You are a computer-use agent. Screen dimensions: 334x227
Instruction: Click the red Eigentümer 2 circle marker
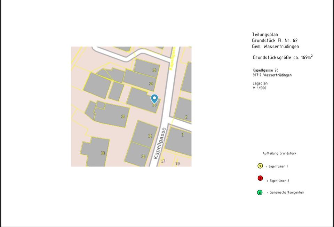260,178
